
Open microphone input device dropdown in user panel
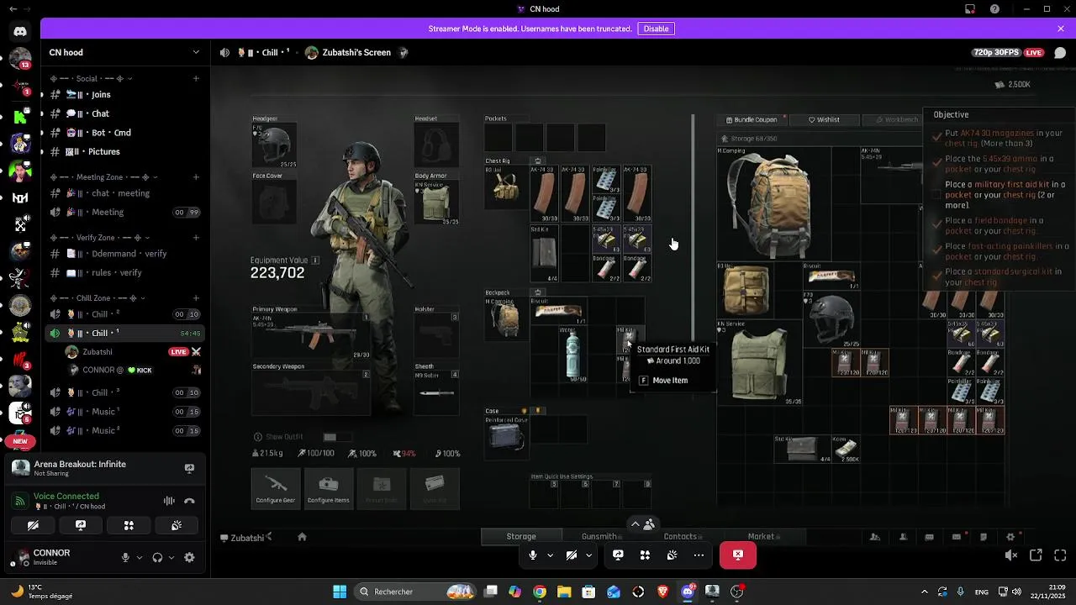pyautogui.click(x=140, y=557)
